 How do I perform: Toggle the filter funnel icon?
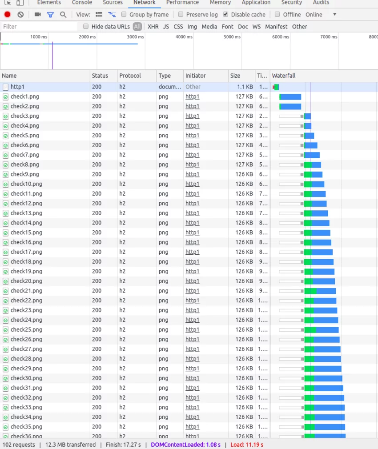coord(50,15)
